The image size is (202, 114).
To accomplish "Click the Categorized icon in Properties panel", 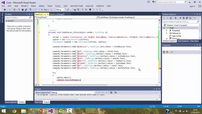I will coord(164,52).
